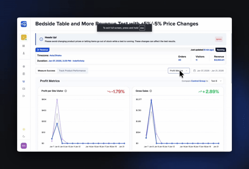
Task: Click the logout arrow icon in sidebar
Action: (24, 96)
